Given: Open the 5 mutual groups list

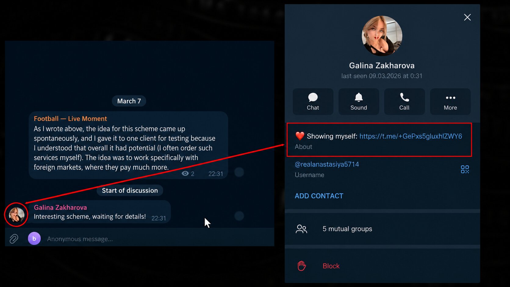Looking at the screenshot, I should (x=382, y=229).
